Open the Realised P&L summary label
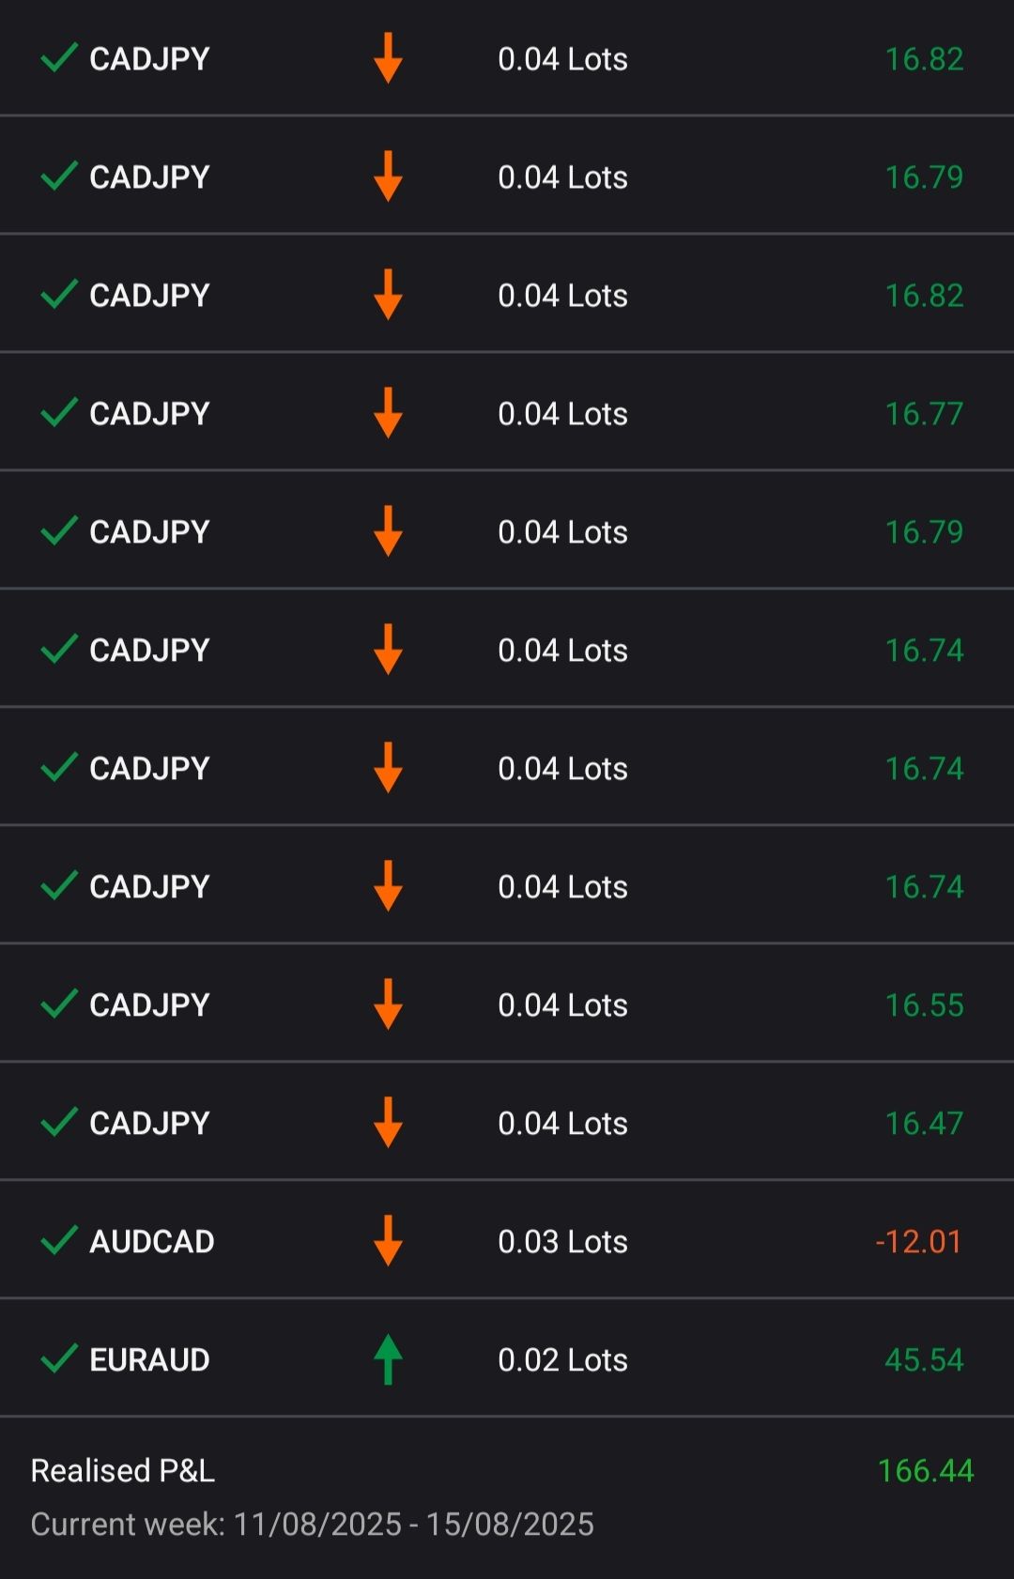The height and width of the screenshot is (1579, 1014). point(123,1470)
